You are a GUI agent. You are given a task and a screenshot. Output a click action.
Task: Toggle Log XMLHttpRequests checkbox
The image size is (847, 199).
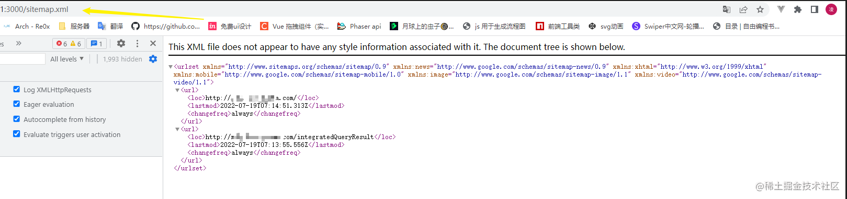(x=17, y=89)
